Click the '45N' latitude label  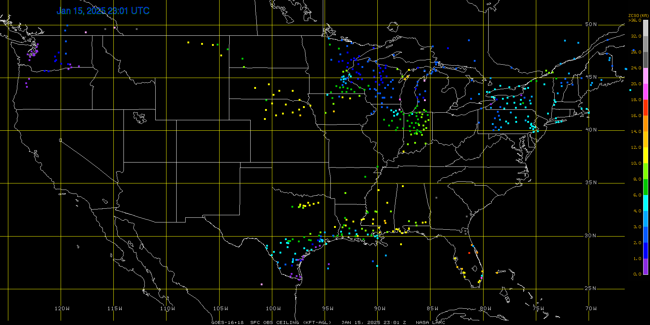pos(591,77)
